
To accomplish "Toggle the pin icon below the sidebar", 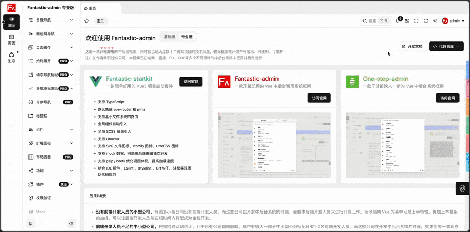I will pyautogui.click(x=30, y=224).
